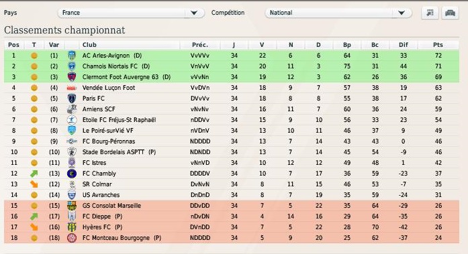Click the orange down arrow beside SR Colmar
This screenshot has width=468, height=254.
click(34, 184)
